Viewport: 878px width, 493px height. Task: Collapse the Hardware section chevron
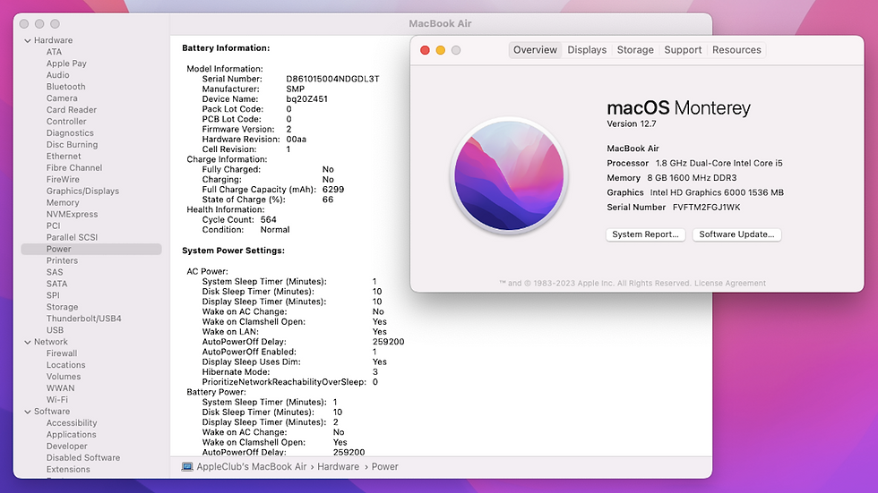tap(28, 40)
